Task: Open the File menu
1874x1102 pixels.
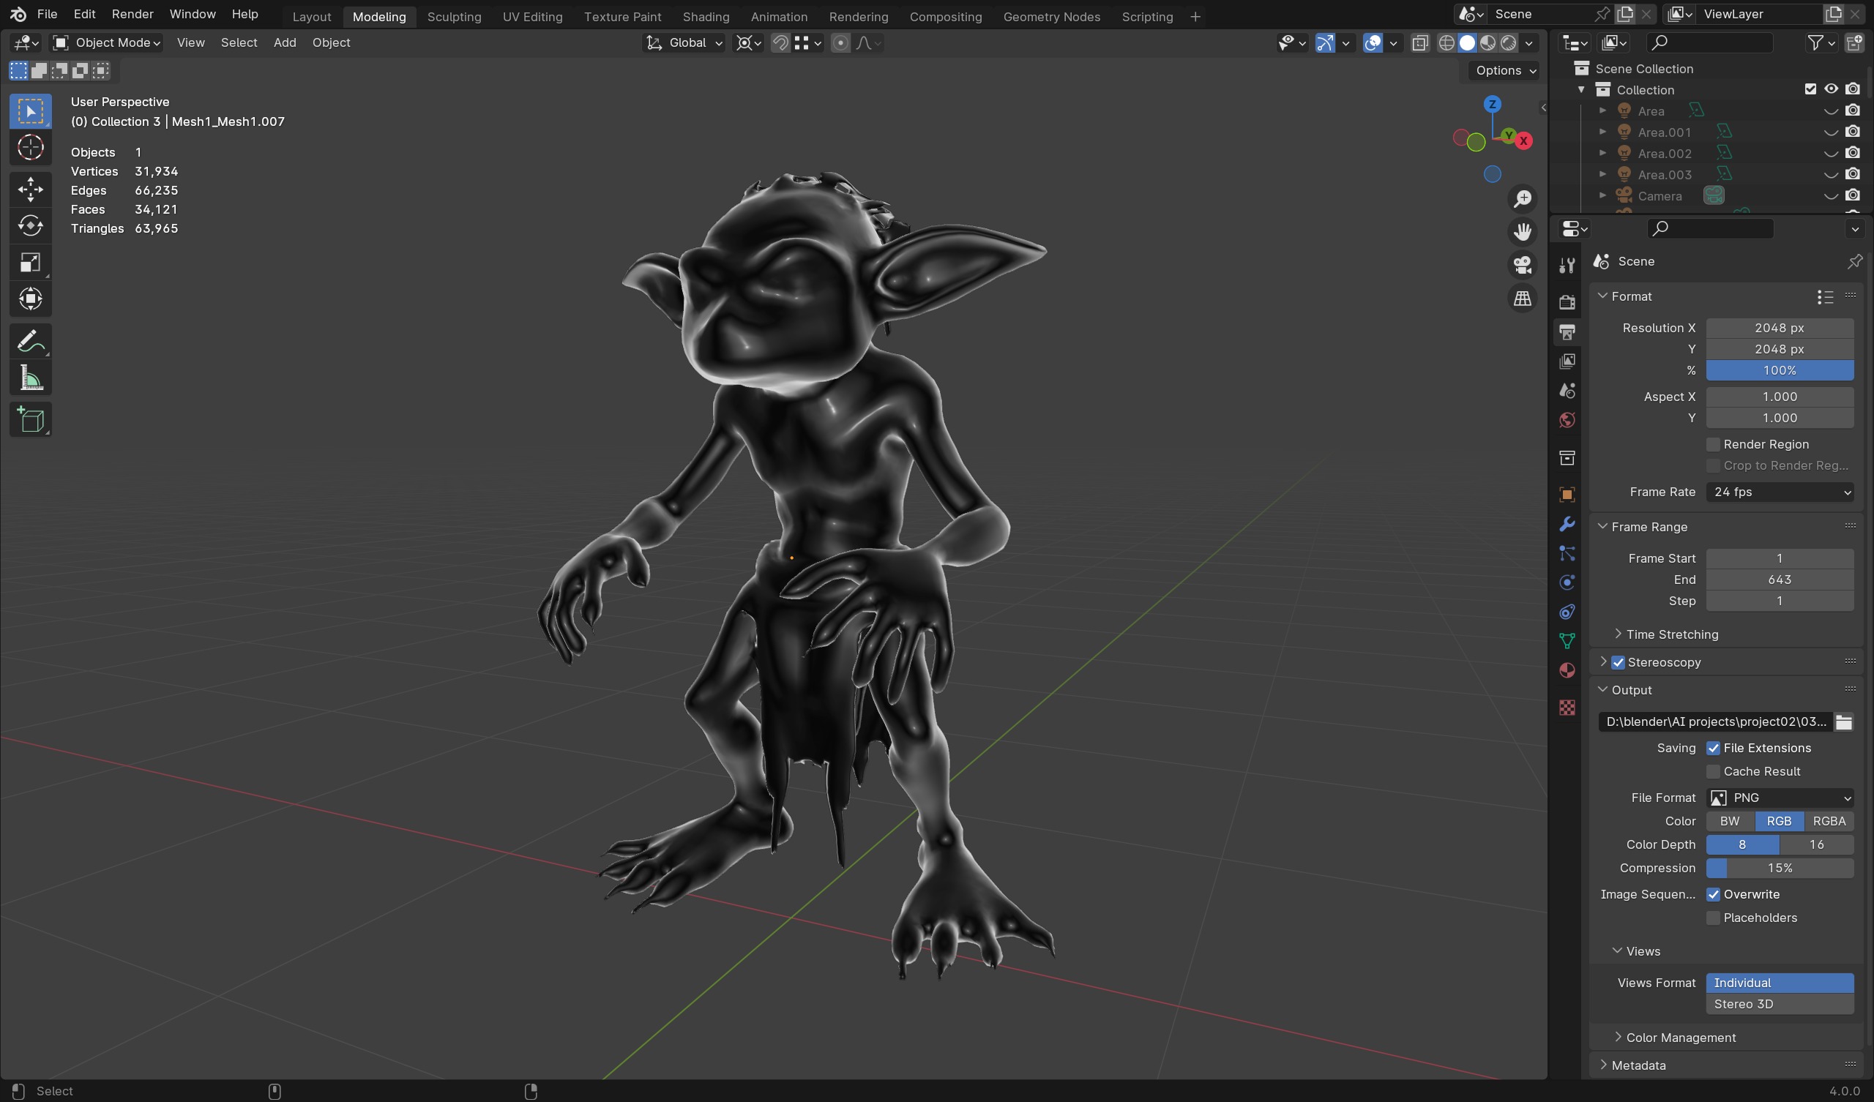Action: click(x=47, y=14)
